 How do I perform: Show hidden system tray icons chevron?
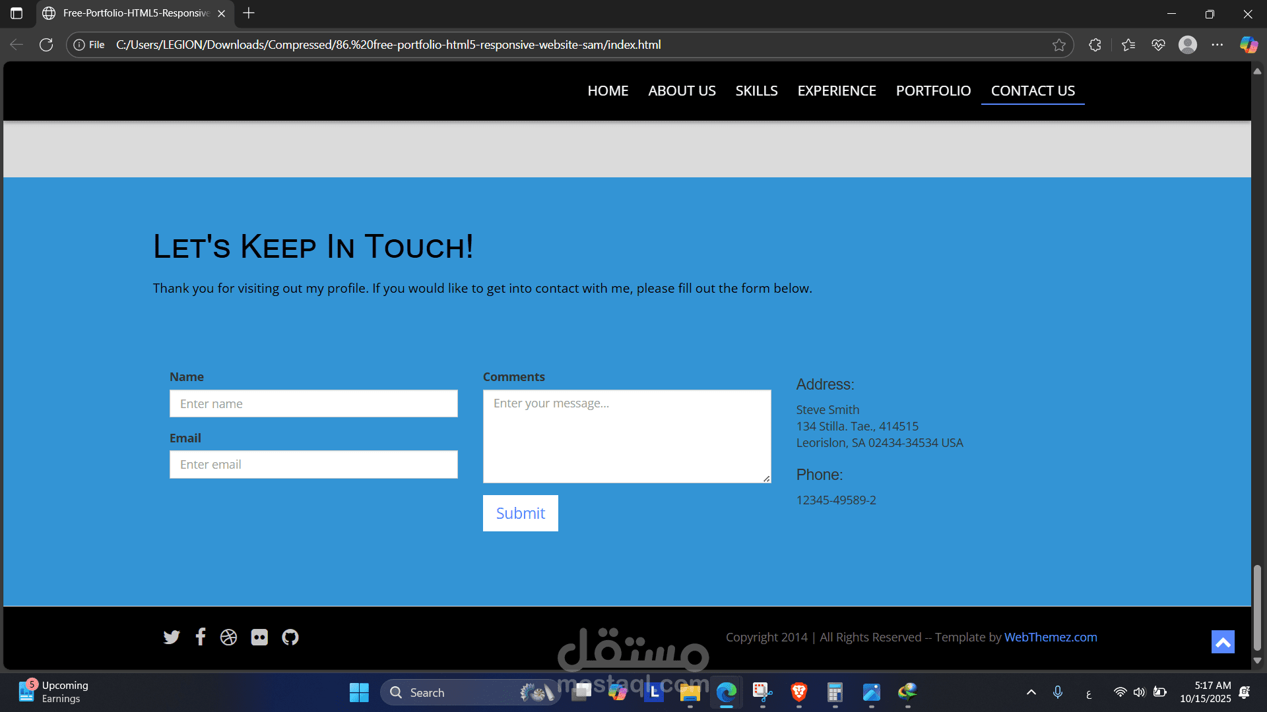1031,692
